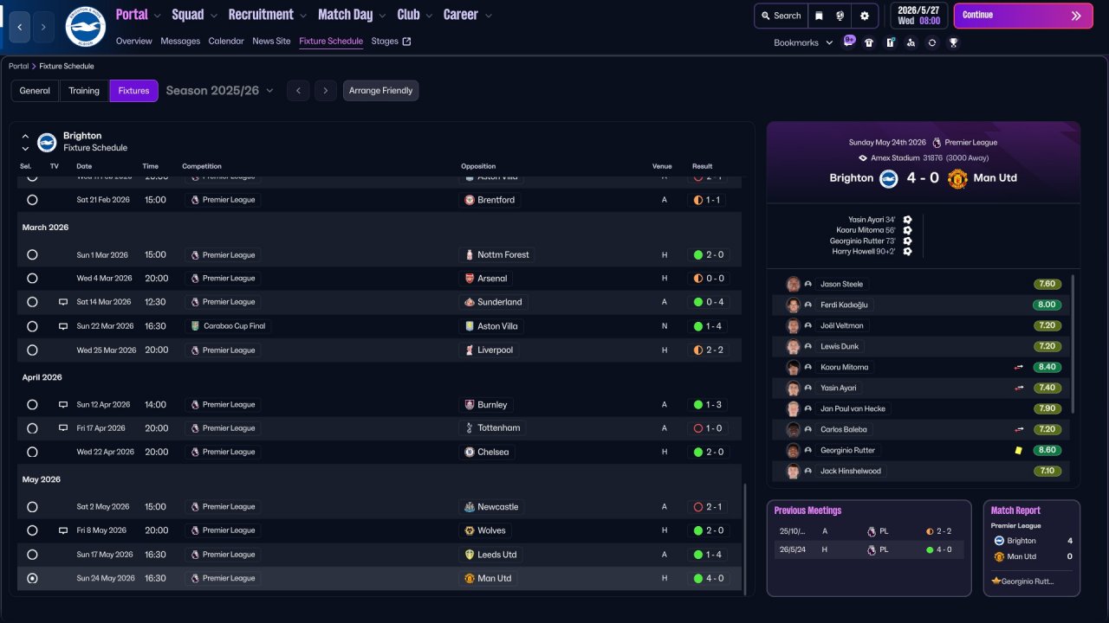Select the Brentford fixture radio button
The image size is (1109, 623).
click(32, 200)
